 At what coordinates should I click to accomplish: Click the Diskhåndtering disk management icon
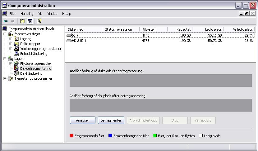click(x=16, y=73)
